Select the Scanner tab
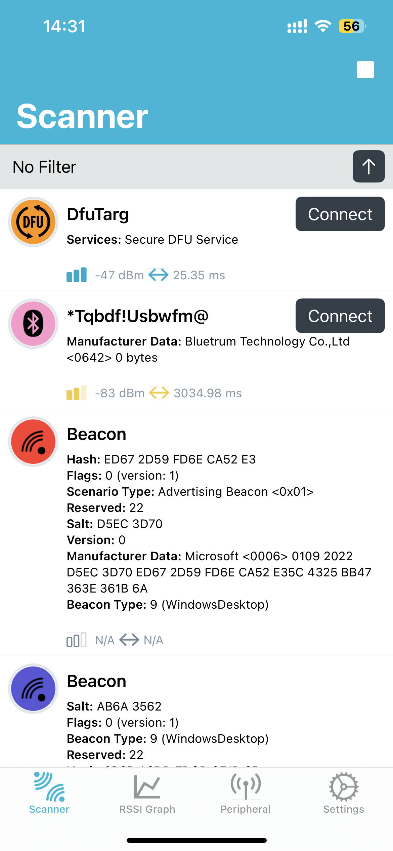Screen dimensions: 393x851 [49, 794]
